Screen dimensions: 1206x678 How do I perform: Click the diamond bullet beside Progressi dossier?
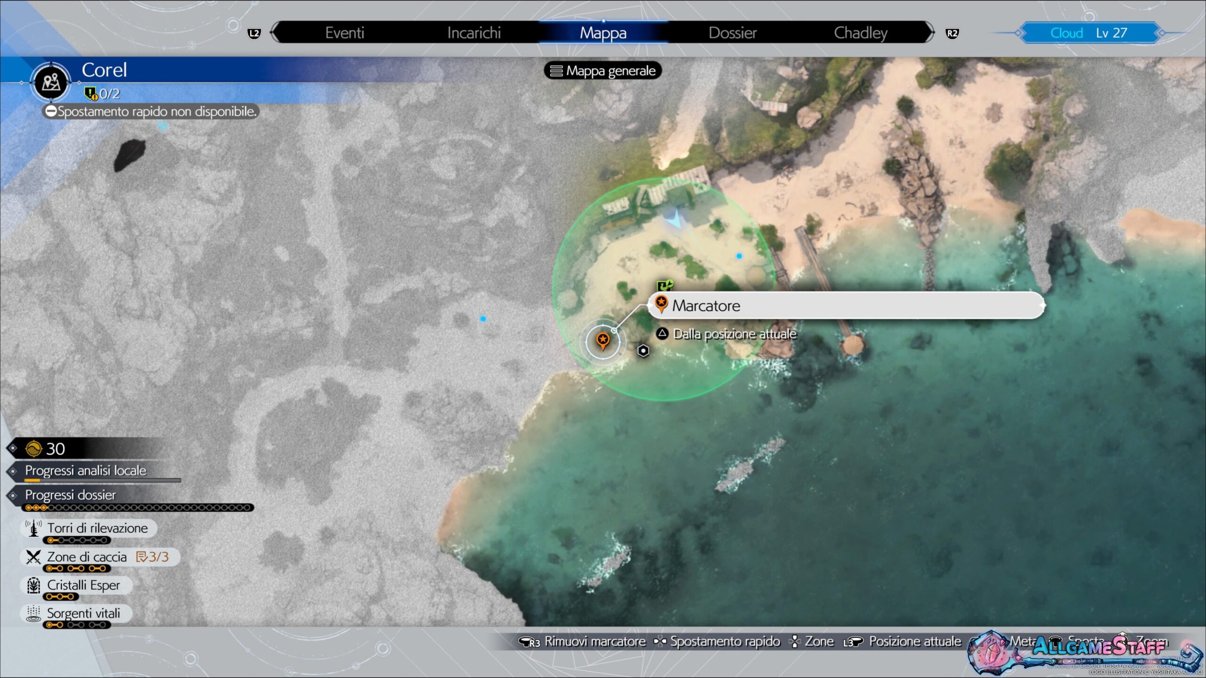(13, 495)
